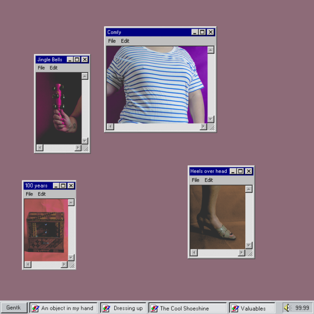Viewport: 314px width, 314px height.
Task: Click the speaker volume icon in system tray
Action: click(x=287, y=308)
